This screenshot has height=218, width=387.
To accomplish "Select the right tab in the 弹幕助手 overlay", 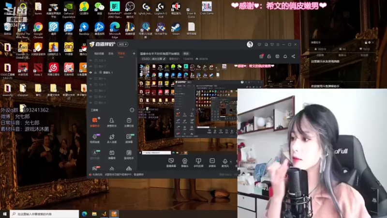I will pos(364,55).
